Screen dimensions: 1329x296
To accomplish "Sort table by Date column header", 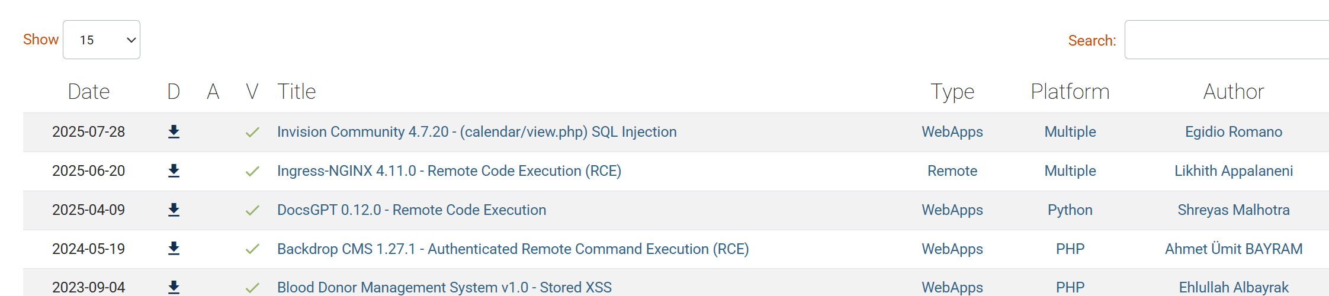I will click(89, 92).
